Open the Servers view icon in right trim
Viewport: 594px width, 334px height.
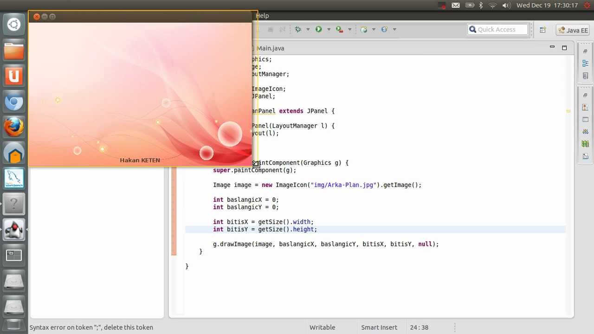[586, 132]
